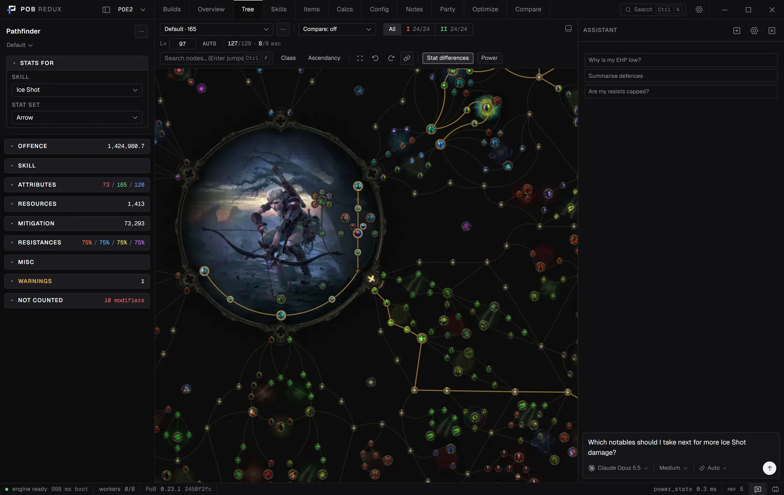Image resolution: width=784 pixels, height=495 pixels.
Task: Undo the last tree change
Action: (x=375, y=58)
